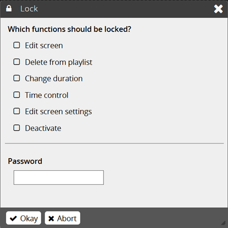Click the "Edit screen settings" label text
228x228 pixels.
[x=58, y=111]
